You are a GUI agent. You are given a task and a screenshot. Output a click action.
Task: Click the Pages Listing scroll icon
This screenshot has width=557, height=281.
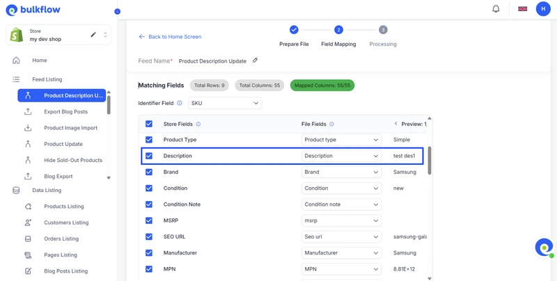pyautogui.click(x=28, y=255)
